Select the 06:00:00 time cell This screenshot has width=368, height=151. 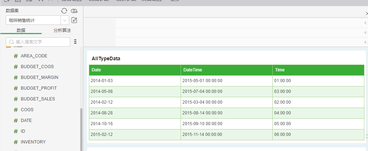point(318,135)
